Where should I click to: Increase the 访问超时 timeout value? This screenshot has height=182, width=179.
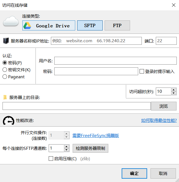pos(174,90)
